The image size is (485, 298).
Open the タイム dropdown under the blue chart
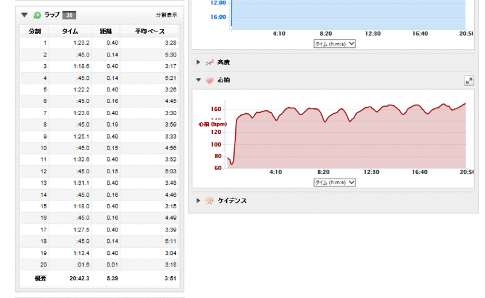pyautogui.click(x=334, y=44)
